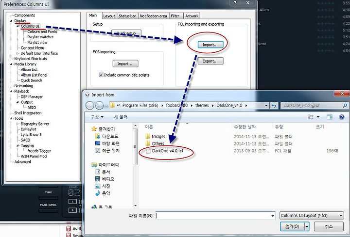The image size is (350, 237).
Task: Open help via blue question mark icon
Action: 342,117
